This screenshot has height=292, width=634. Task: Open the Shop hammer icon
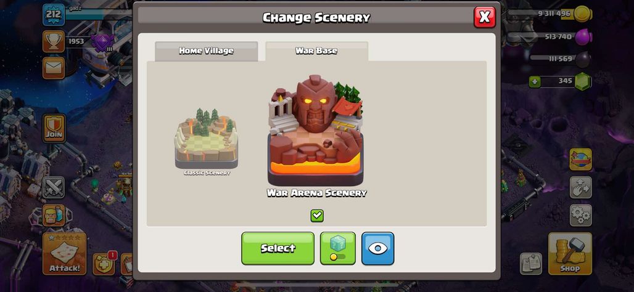570,254
